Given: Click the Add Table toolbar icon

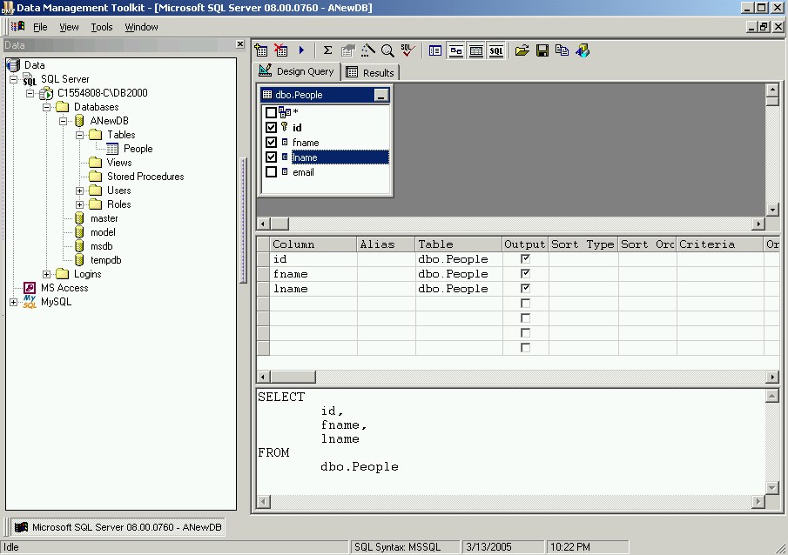Looking at the screenshot, I should pyautogui.click(x=261, y=50).
